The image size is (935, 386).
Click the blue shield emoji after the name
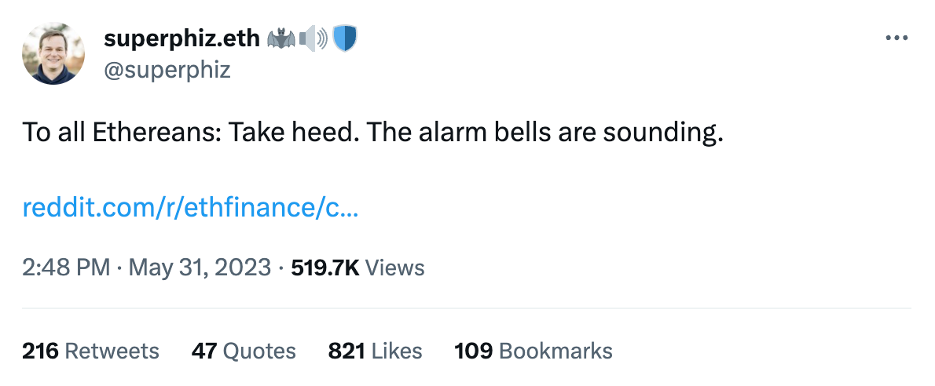[x=345, y=38]
